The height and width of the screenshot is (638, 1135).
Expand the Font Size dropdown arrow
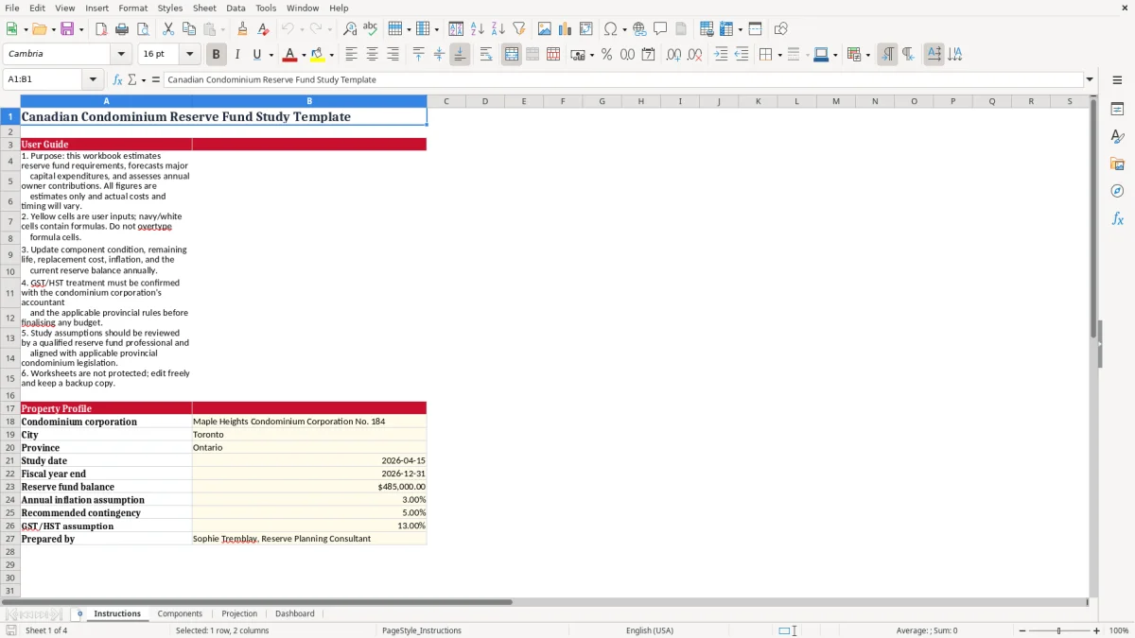(x=189, y=55)
